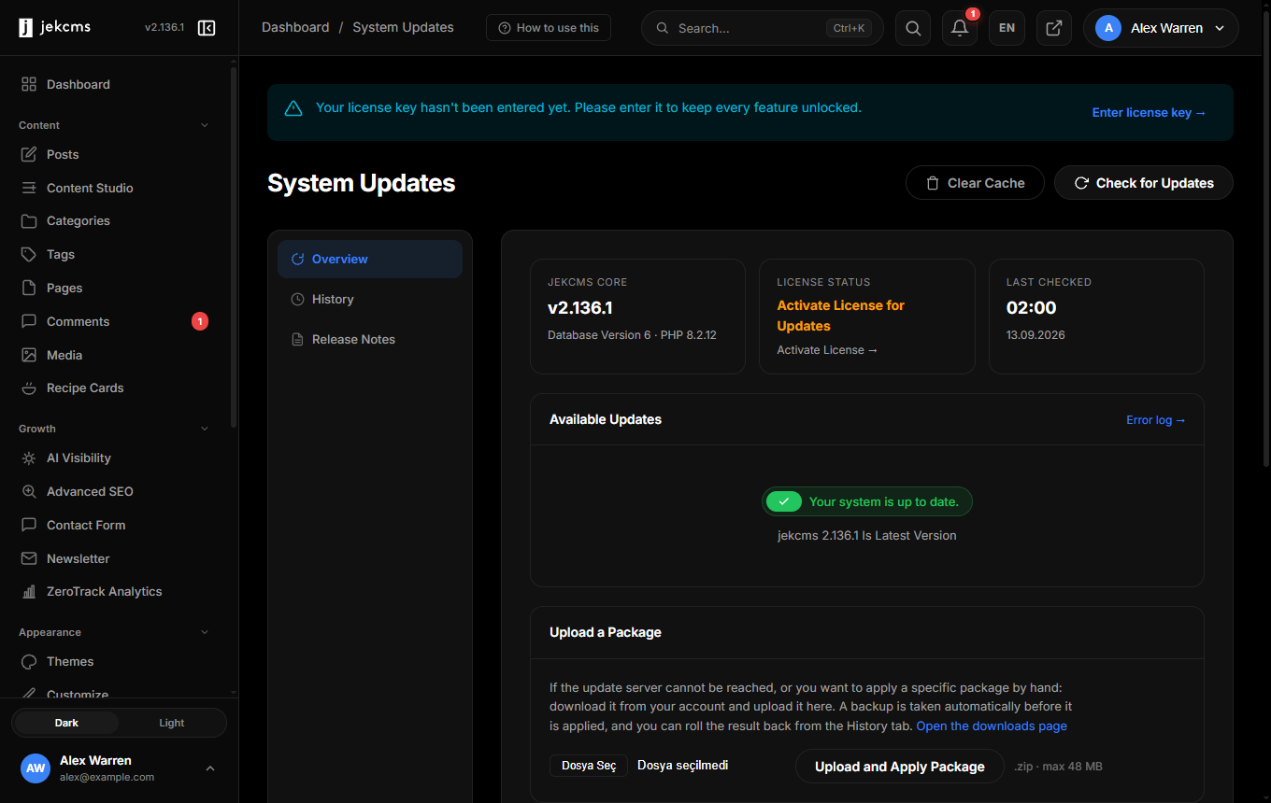This screenshot has height=803, width=1271.
Task: Click the Search input field
Action: [763, 28]
